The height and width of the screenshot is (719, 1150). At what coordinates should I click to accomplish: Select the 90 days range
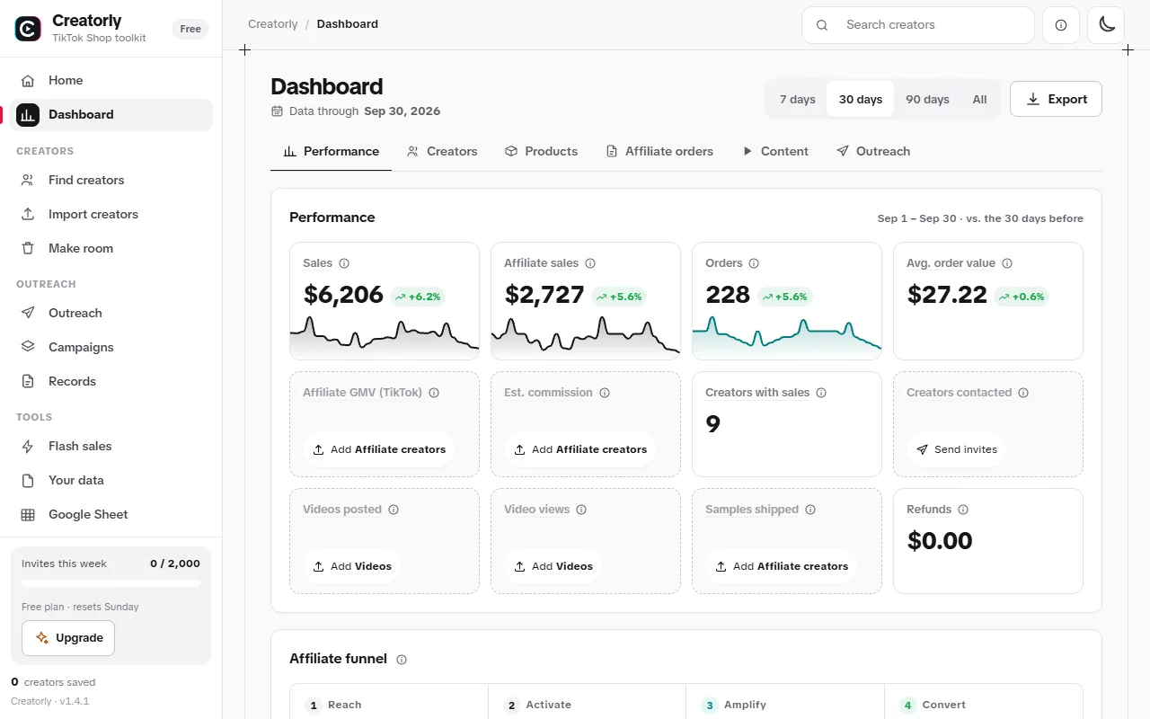tap(927, 99)
